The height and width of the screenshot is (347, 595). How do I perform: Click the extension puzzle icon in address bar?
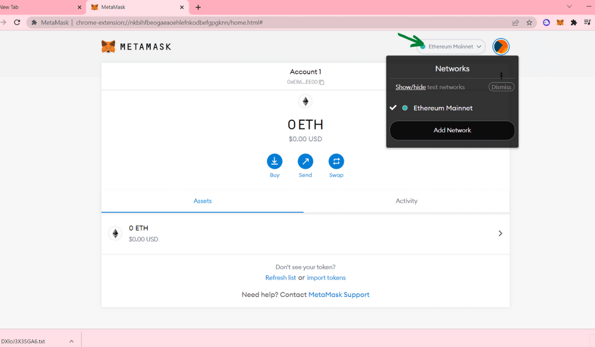pyautogui.click(x=34, y=22)
